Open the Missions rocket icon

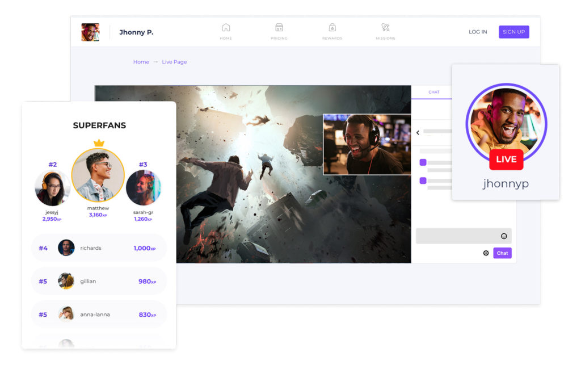coord(385,28)
